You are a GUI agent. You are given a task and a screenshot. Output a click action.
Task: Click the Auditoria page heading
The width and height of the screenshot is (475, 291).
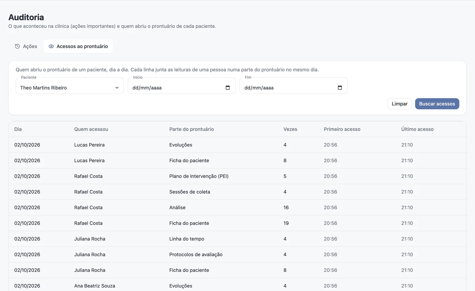(x=26, y=17)
